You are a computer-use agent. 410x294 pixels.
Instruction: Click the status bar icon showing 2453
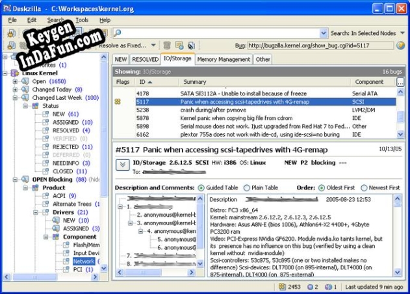pos(282,287)
